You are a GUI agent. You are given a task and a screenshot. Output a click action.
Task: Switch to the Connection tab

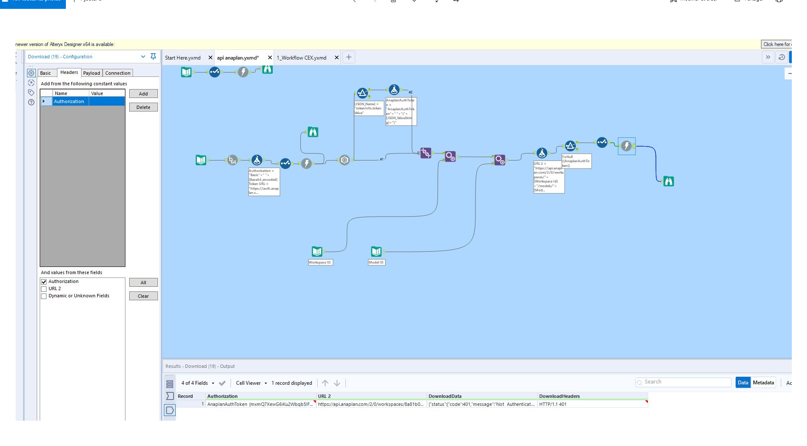[118, 73]
